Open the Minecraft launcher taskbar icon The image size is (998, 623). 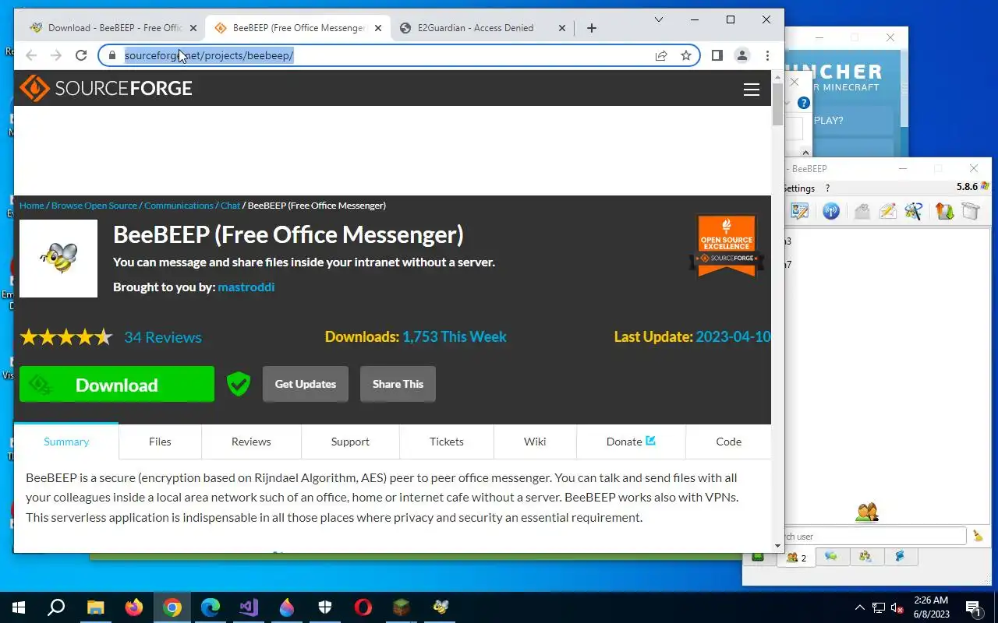coord(402,607)
